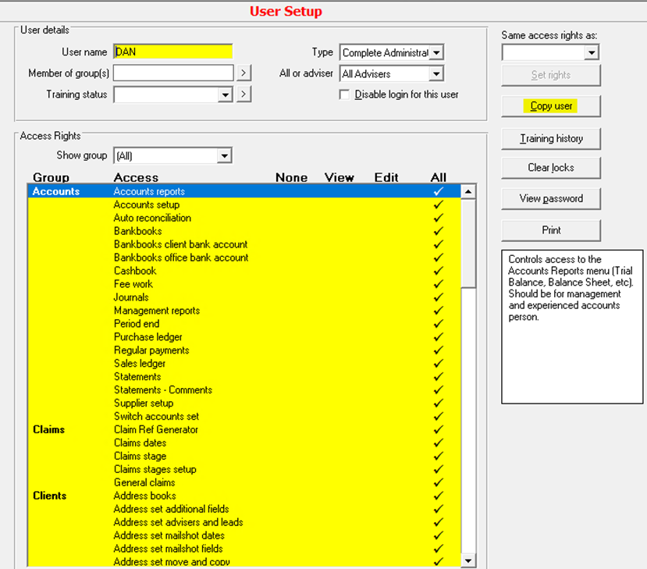Toggle the All checkmark for Sales ledger
Image resolution: width=647 pixels, height=569 pixels.
pos(438,363)
